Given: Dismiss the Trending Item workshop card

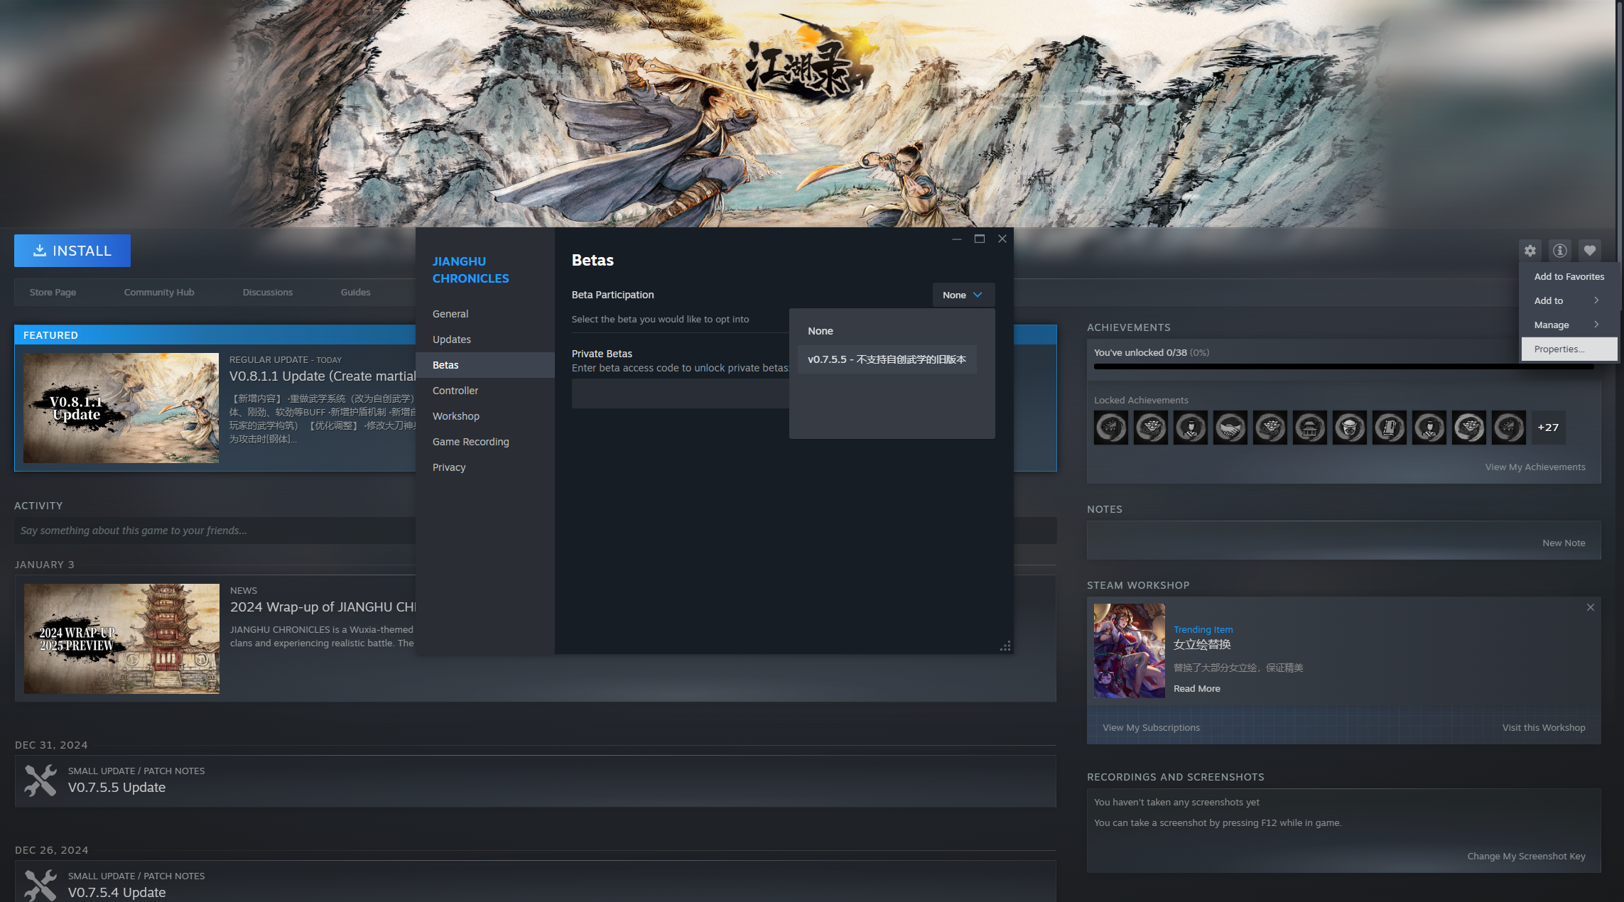Looking at the screenshot, I should (x=1591, y=607).
